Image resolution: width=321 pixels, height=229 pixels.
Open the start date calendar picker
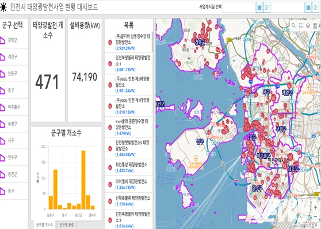[259, 7]
